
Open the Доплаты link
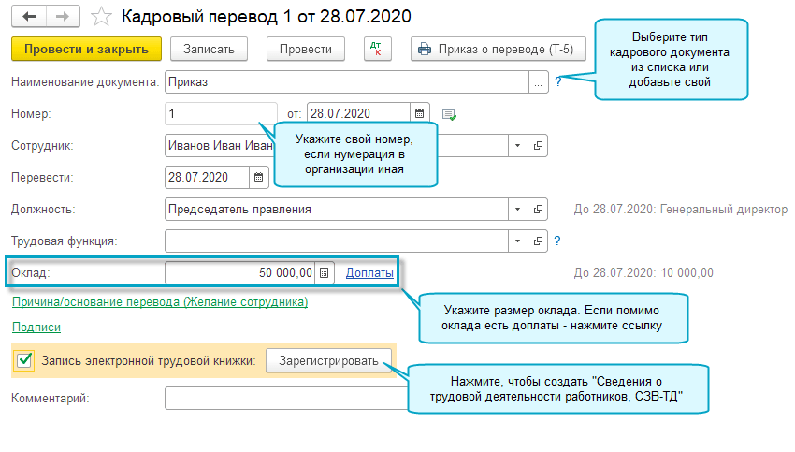click(369, 273)
